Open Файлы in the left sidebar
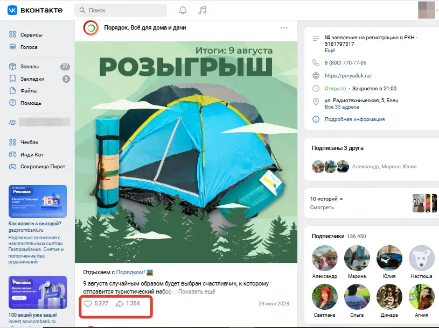 [29, 91]
